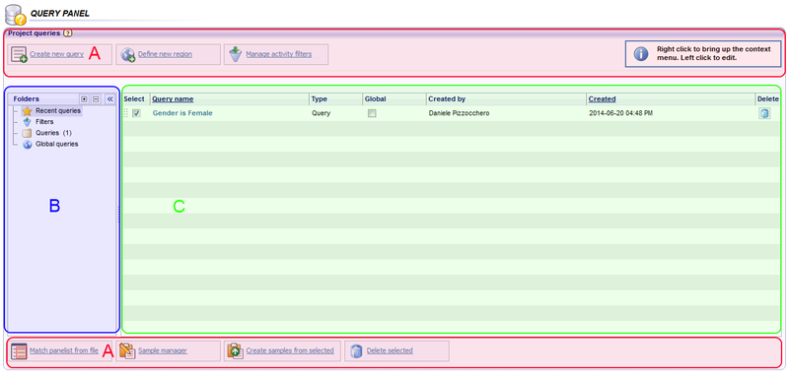The image size is (789, 377).
Task: Open the Define new region link
Action: (165, 54)
